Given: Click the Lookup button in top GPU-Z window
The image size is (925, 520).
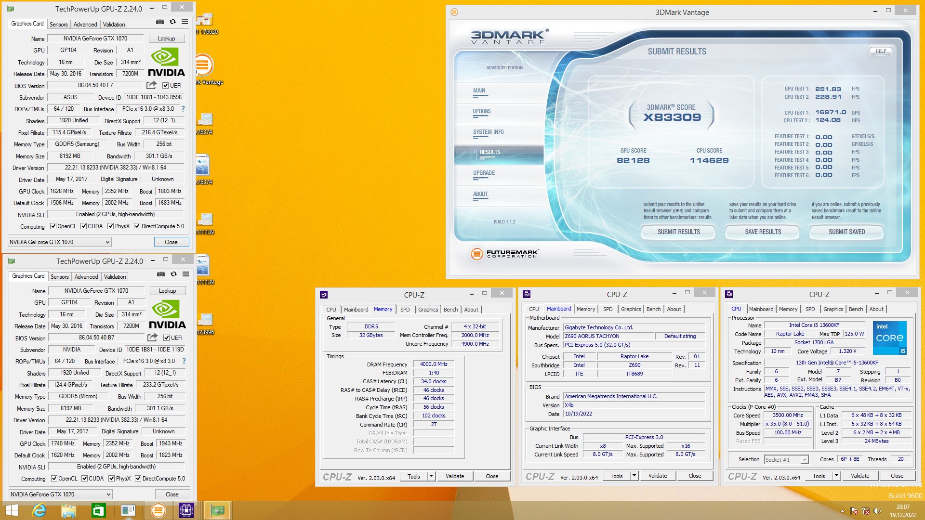Looking at the screenshot, I should coord(166,39).
